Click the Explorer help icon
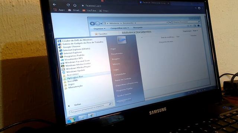The image size is (238, 133). (198, 25)
